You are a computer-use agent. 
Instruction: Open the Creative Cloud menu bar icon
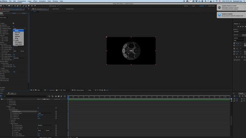point(187,1)
